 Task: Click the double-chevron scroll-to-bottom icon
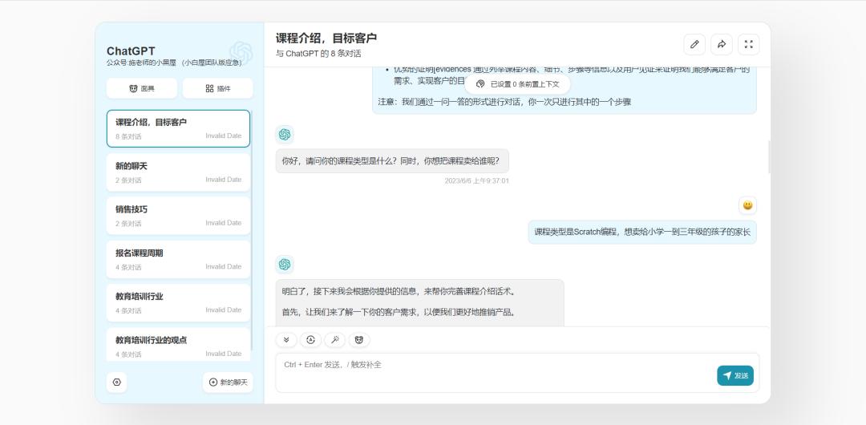click(x=286, y=340)
